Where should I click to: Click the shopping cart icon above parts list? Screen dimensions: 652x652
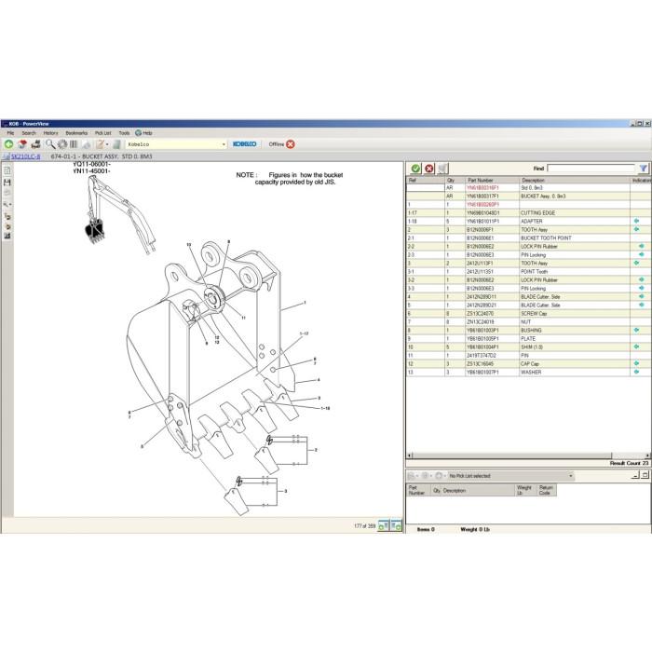coord(442,168)
